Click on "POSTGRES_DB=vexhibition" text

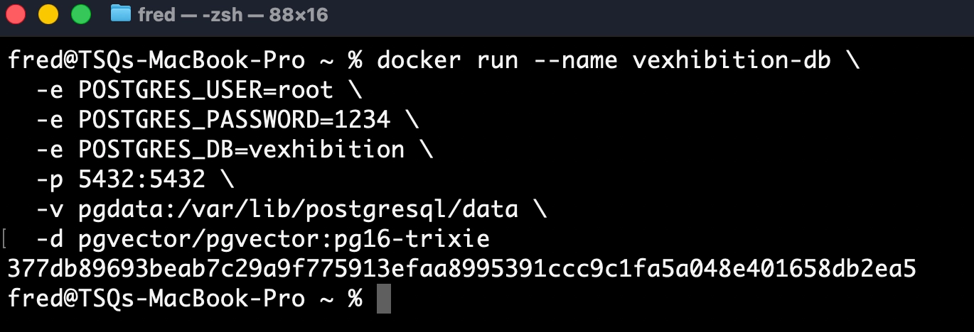(242, 150)
